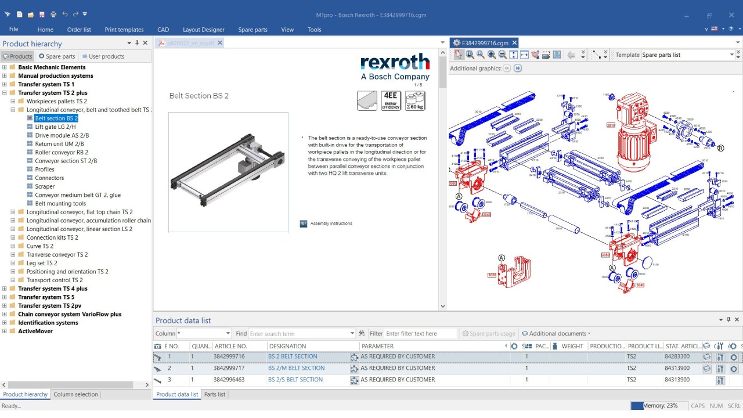The height and width of the screenshot is (418, 743).
Task: Expand the Transfer system TS 4 plus node
Action: point(5,289)
